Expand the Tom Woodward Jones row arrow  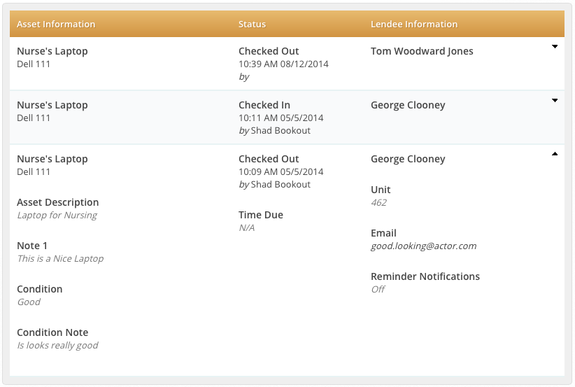tap(555, 47)
